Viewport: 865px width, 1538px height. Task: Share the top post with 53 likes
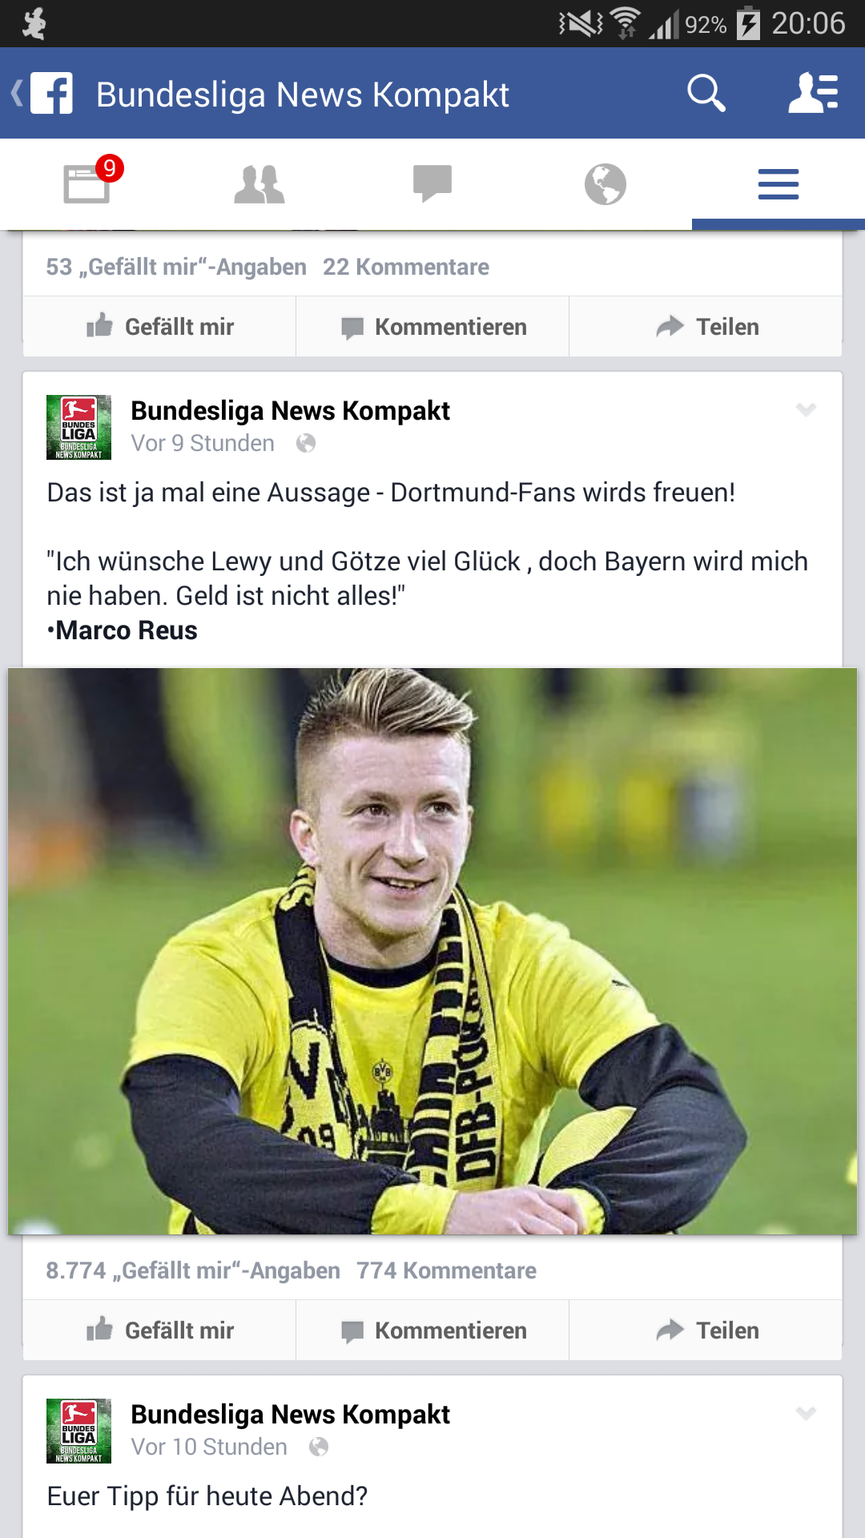[706, 327]
